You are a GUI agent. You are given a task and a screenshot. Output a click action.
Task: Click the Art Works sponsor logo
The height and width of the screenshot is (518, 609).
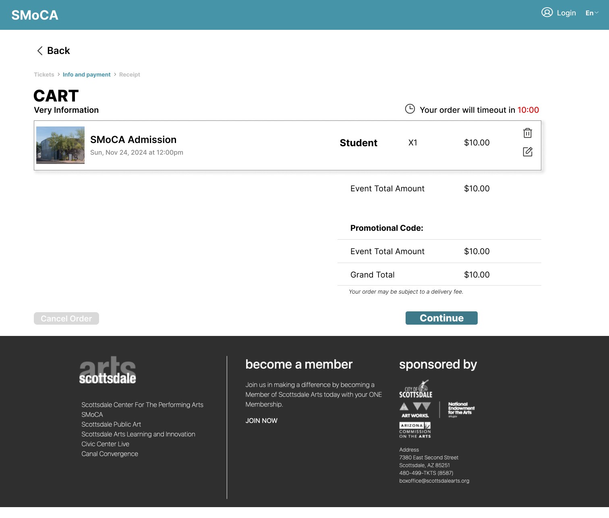pos(415,410)
